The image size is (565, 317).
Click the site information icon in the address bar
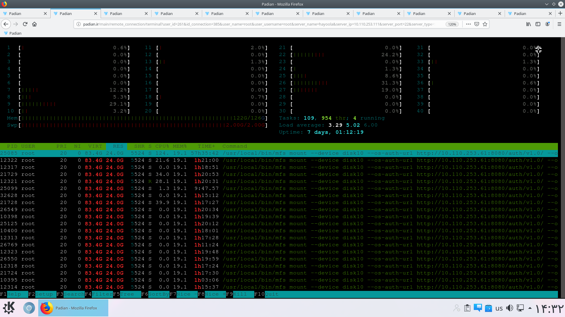point(79,24)
